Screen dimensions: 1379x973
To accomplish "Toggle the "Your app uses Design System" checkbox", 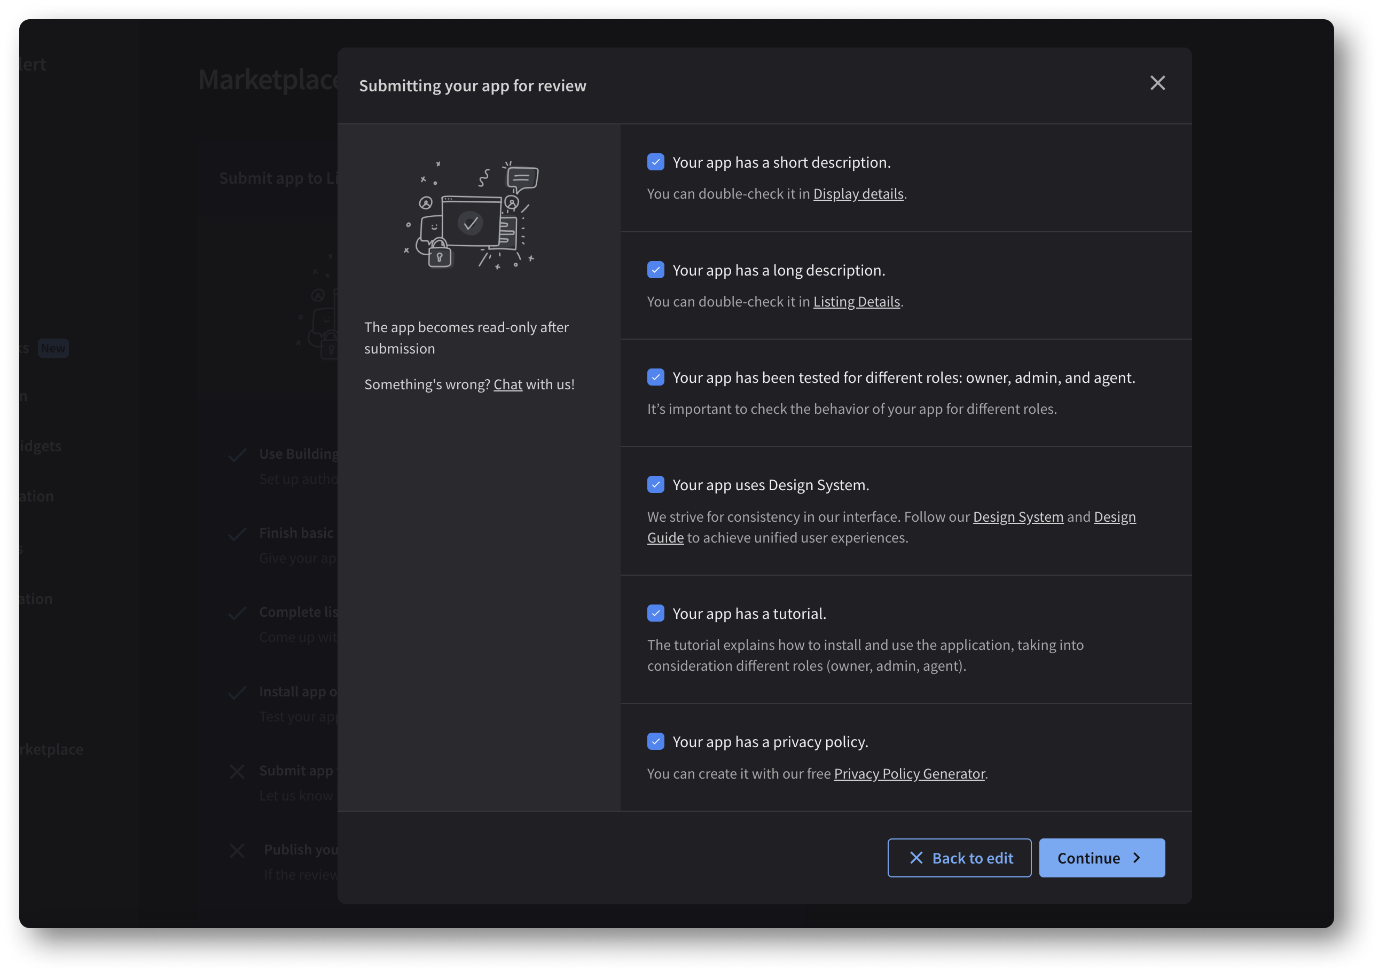I will [x=655, y=485].
